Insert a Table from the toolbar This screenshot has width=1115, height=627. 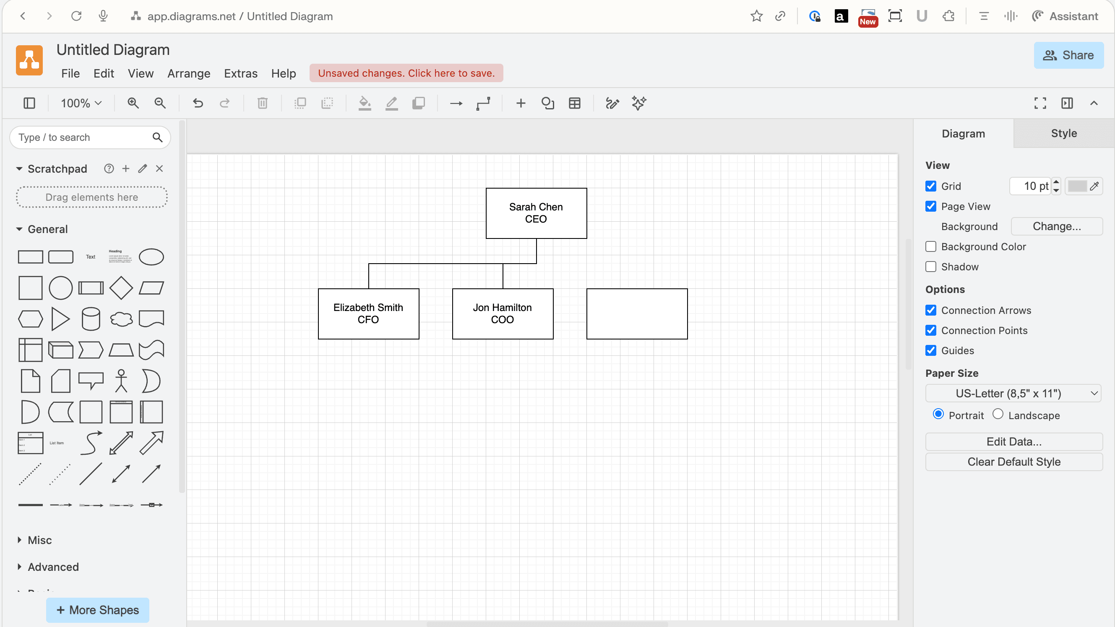[x=574, y=104]
